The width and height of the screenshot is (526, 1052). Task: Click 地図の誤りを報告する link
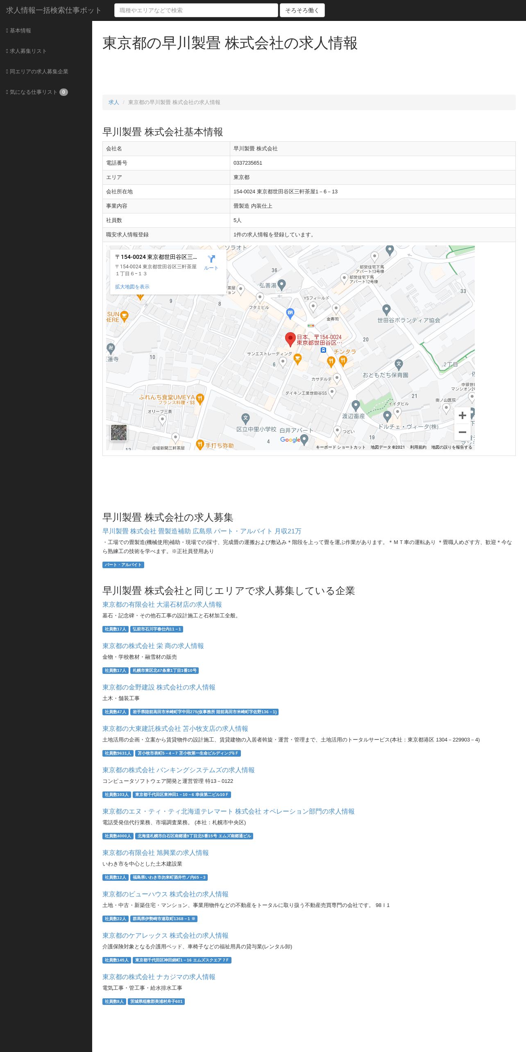(x=451, y=447)
